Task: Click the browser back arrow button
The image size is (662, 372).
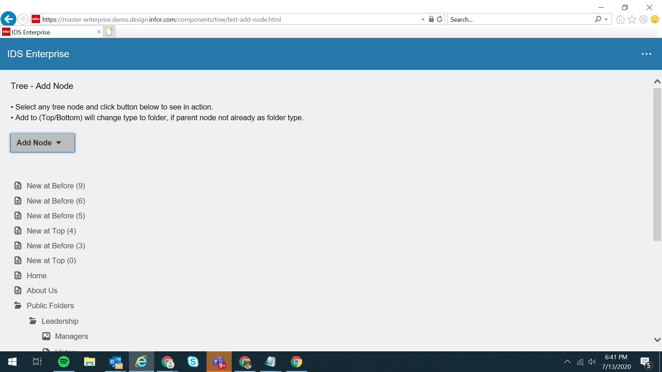Action: tap(9, 19)
